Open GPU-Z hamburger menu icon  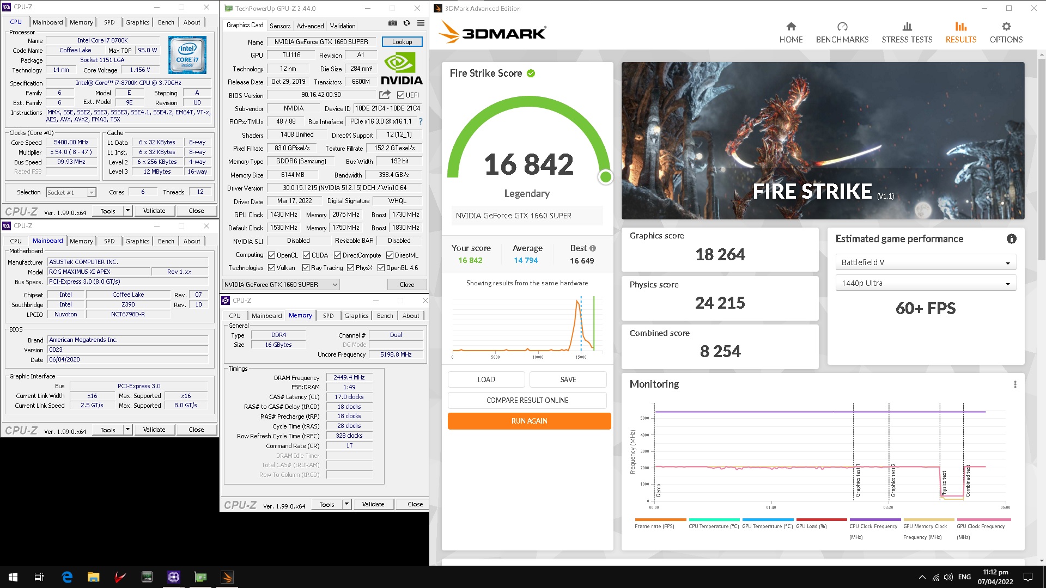tap(421, 23)
